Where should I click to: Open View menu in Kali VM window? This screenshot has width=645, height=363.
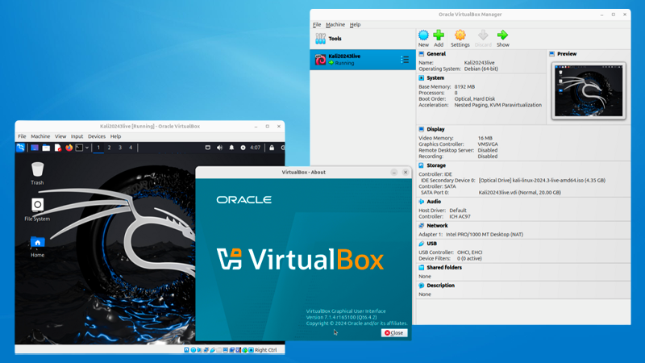coord(60,136)
